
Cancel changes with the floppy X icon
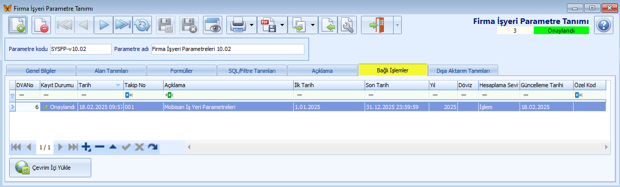189,25
